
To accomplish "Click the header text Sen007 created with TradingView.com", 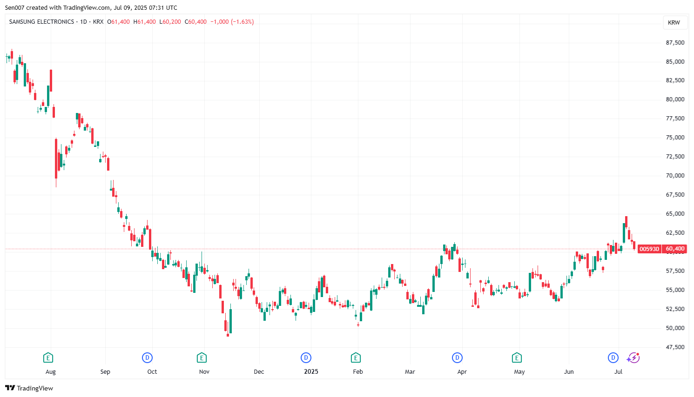I will pos(58,8).
